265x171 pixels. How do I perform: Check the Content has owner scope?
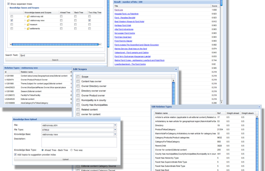pyautogui.click(x=78, y=81)
